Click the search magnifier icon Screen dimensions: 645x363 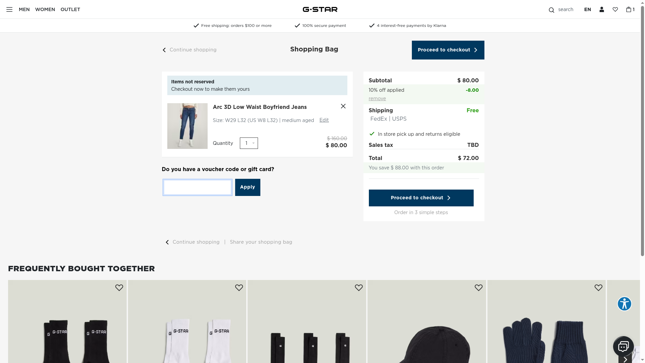[551, 10]
